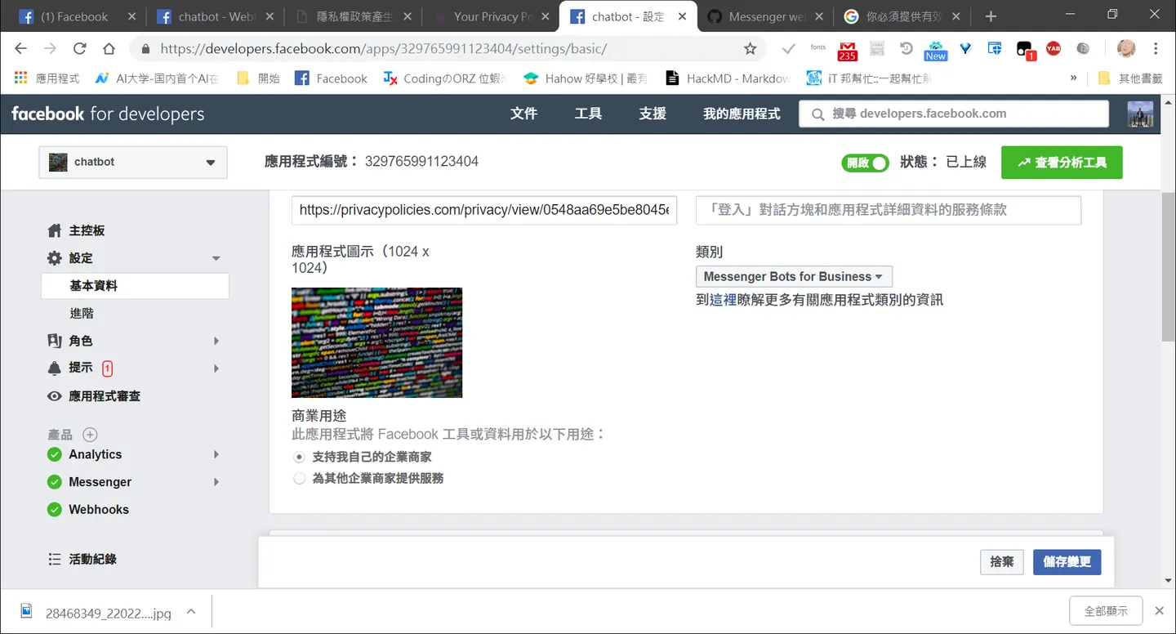Click the add product plus icon
Viewport: 1176px width, 634px height.
[91, 435]
